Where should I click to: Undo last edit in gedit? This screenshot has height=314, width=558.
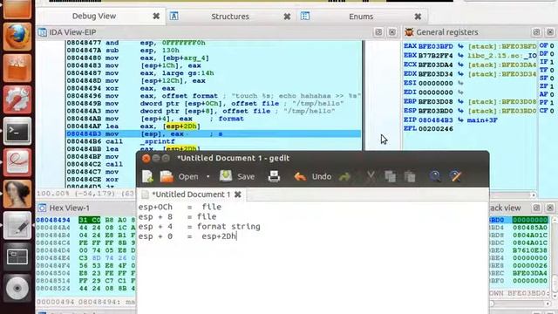click(x=312, y=176)
